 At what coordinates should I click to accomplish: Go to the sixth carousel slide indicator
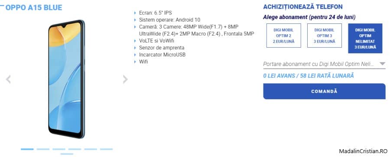coord(107,149)
